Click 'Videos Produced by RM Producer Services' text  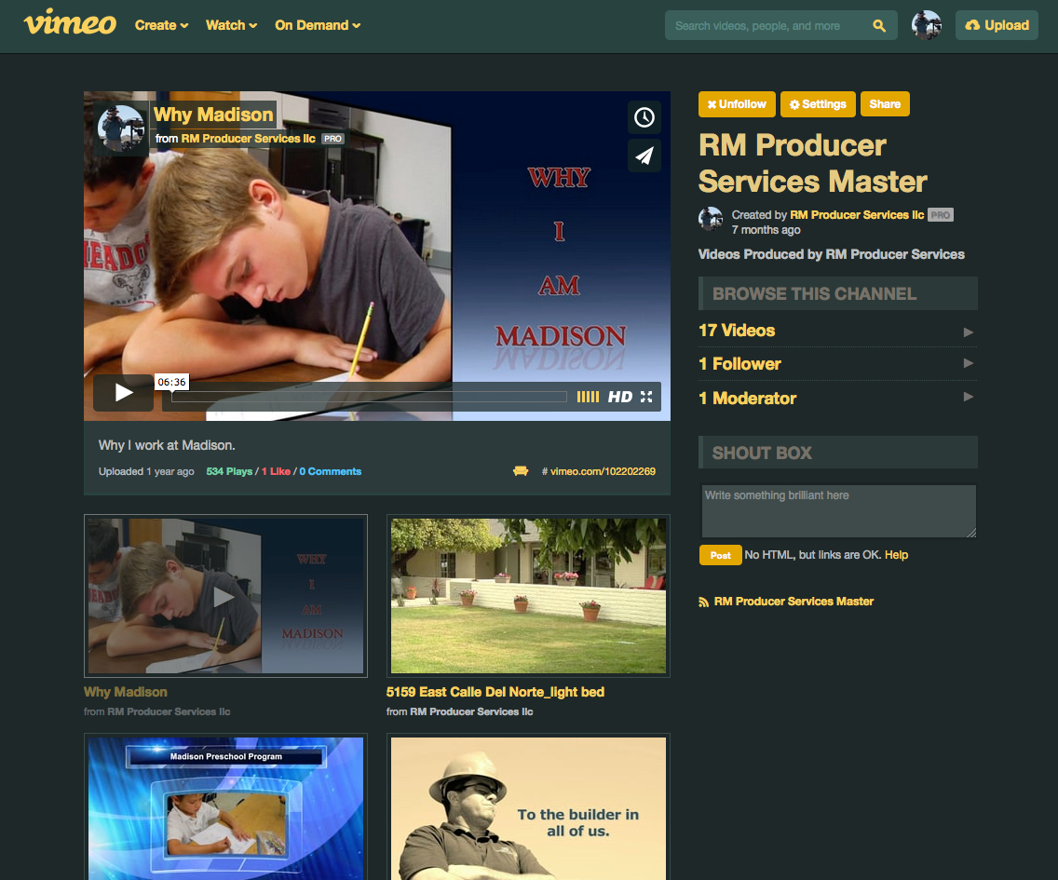tap(832, 254)
